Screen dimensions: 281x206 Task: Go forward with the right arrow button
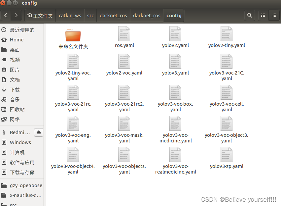(16, 16)
